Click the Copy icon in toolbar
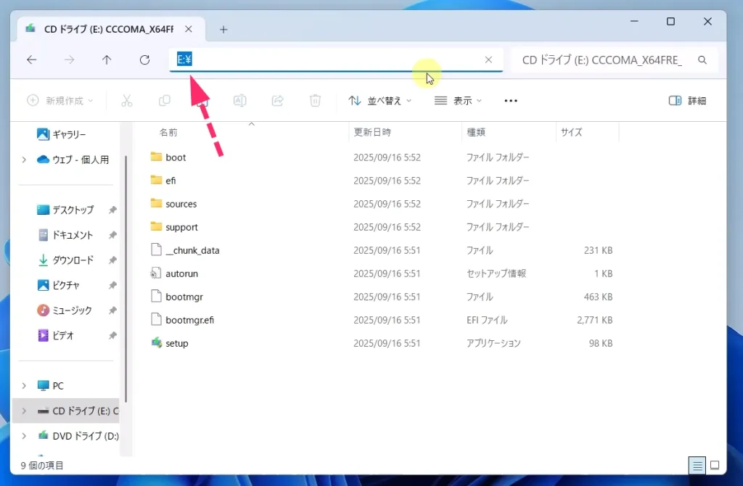The height and width of the screenshot is (486, 743). pos(165,101)
